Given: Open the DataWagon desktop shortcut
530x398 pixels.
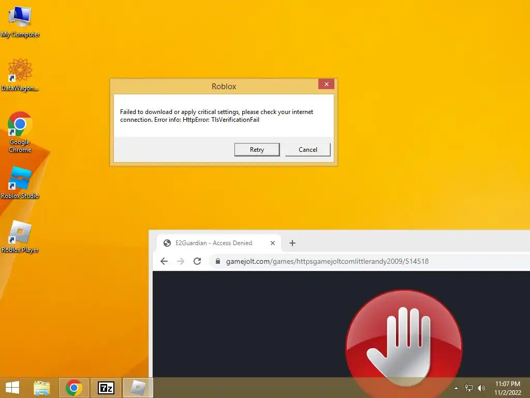Looking at the screenshot, I should click(x=20, y=75).
